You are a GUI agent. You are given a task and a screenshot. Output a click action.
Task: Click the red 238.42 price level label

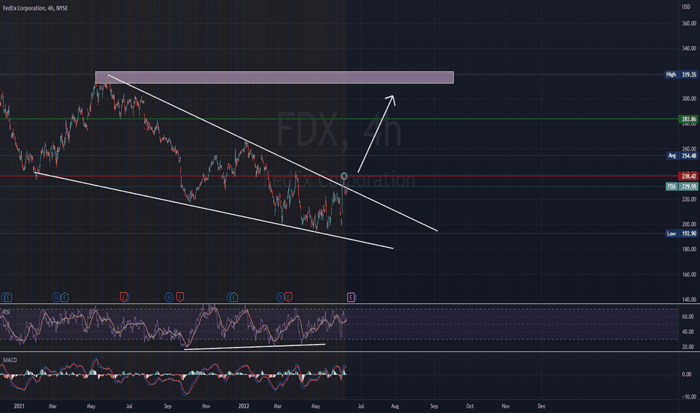[689, 176]
